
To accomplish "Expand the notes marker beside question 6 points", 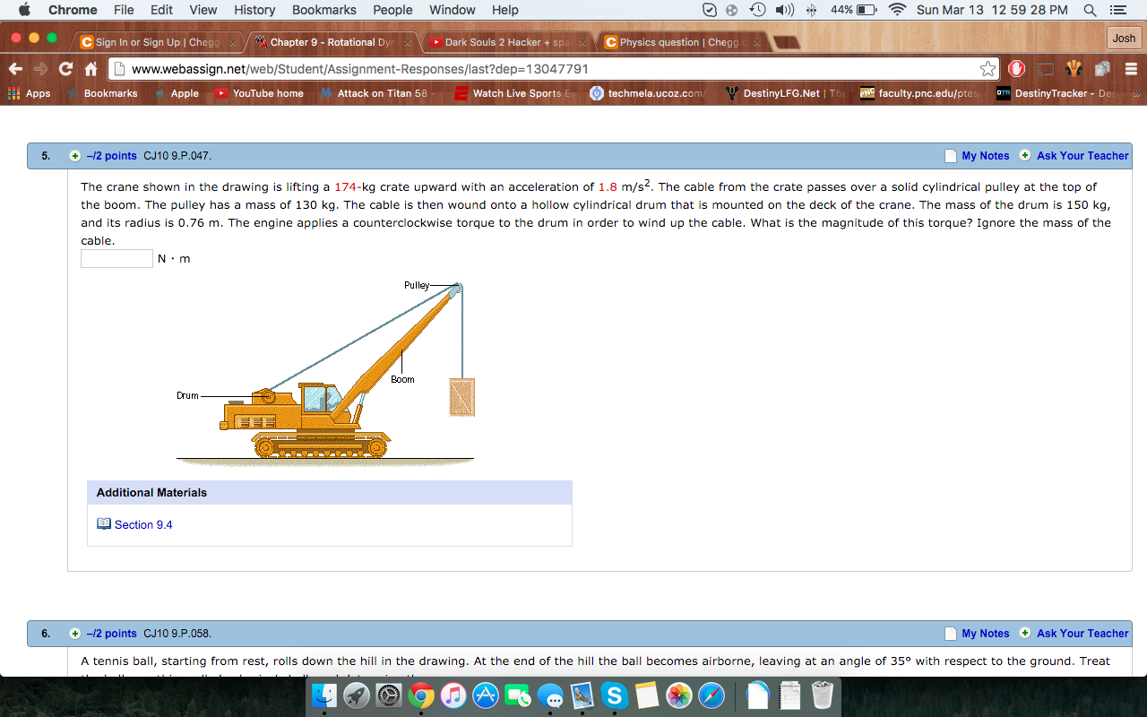I will pos(76,634).
